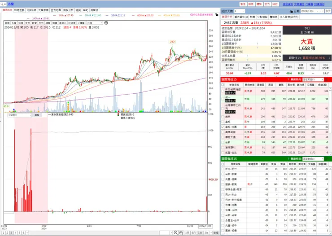Open the 法人目標(207元) tab

289,17
